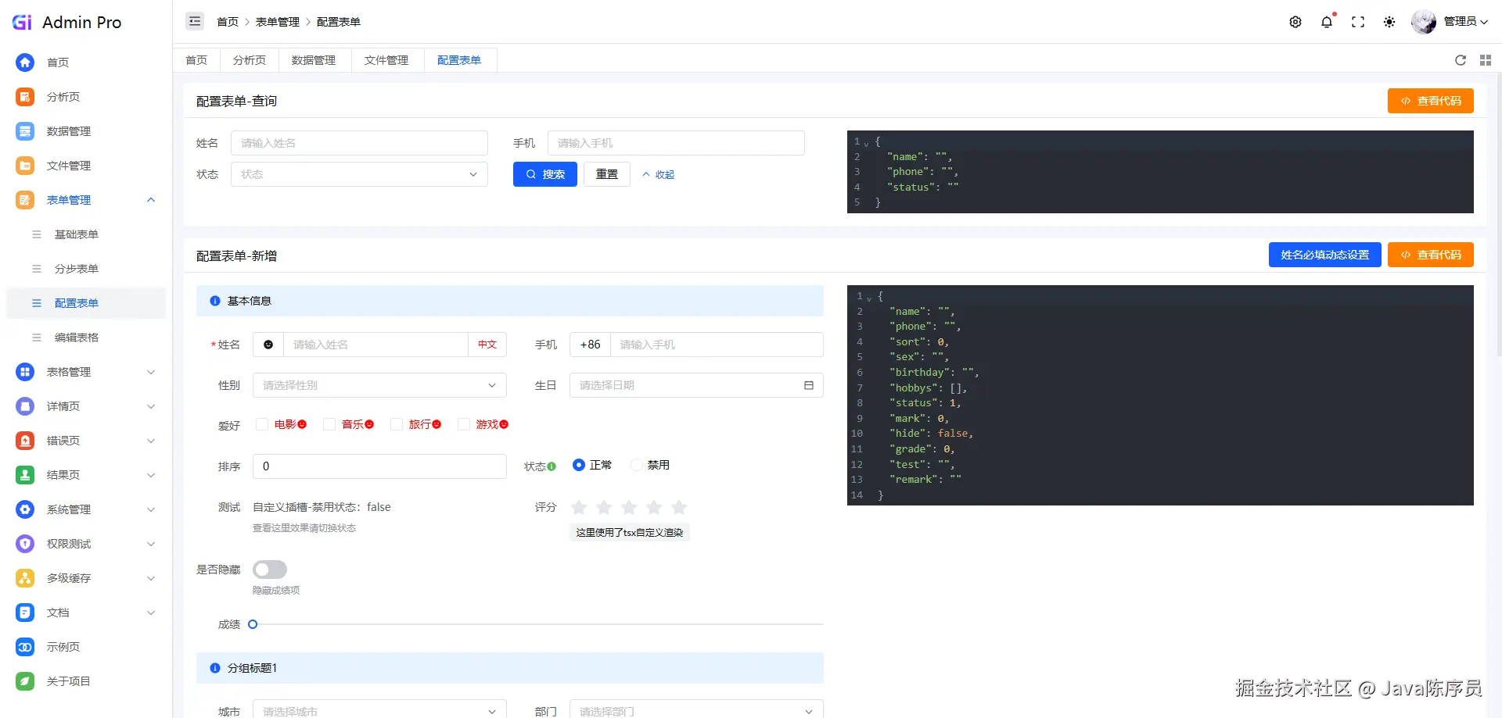Viewport: 1502px width, 718px height.
Task: Select the 禁用 status radio button
Action: tap(637, 465)
